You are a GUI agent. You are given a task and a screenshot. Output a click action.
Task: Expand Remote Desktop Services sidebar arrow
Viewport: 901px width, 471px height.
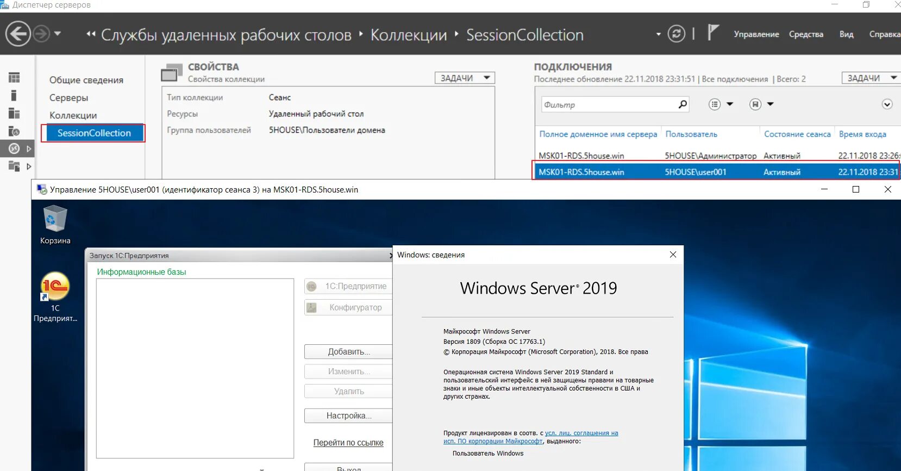pos(29,148)
